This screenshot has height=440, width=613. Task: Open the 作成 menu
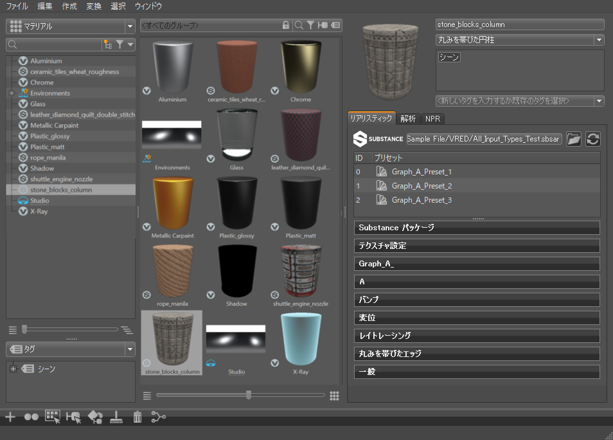[69, 6]
